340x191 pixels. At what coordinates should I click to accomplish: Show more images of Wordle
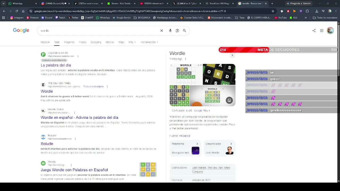(x=229, y=100)
